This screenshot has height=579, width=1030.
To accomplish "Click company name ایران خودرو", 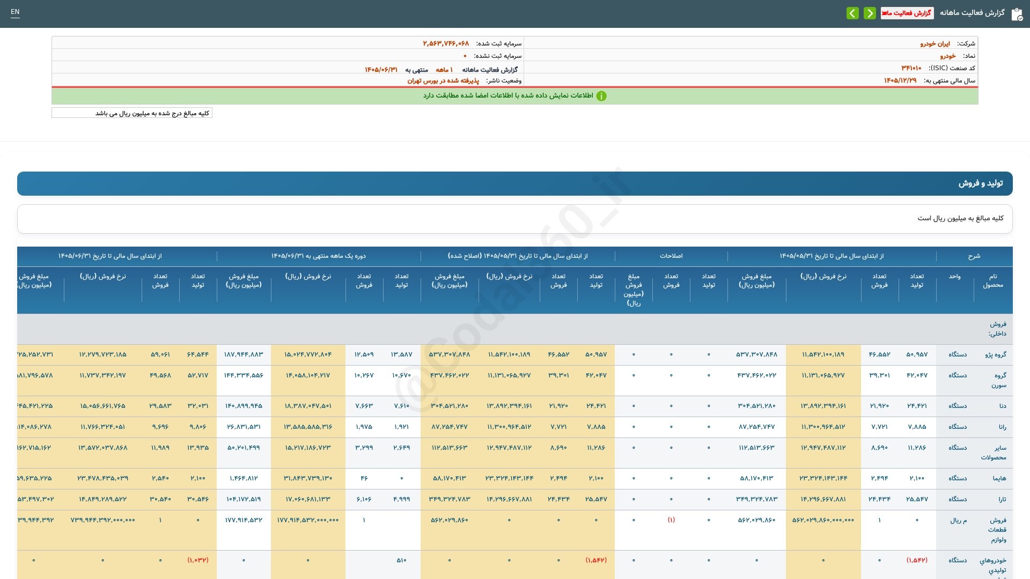I will click(935, 43).
